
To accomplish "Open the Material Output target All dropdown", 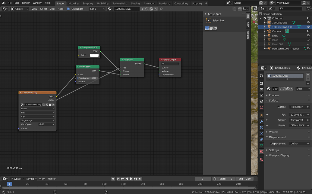I will click(x=170, y=64).
